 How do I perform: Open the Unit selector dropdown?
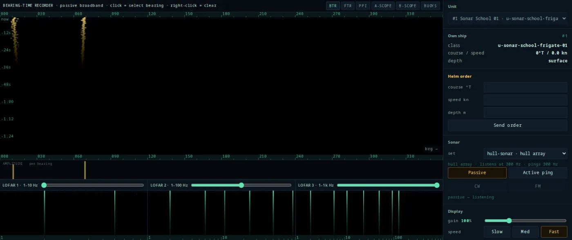click(x=507, y=18)
